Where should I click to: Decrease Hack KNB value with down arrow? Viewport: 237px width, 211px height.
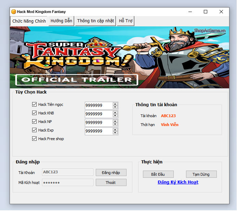[x=115, y=116]
